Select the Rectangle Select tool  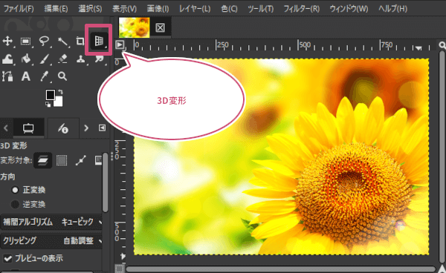[25, 42]
